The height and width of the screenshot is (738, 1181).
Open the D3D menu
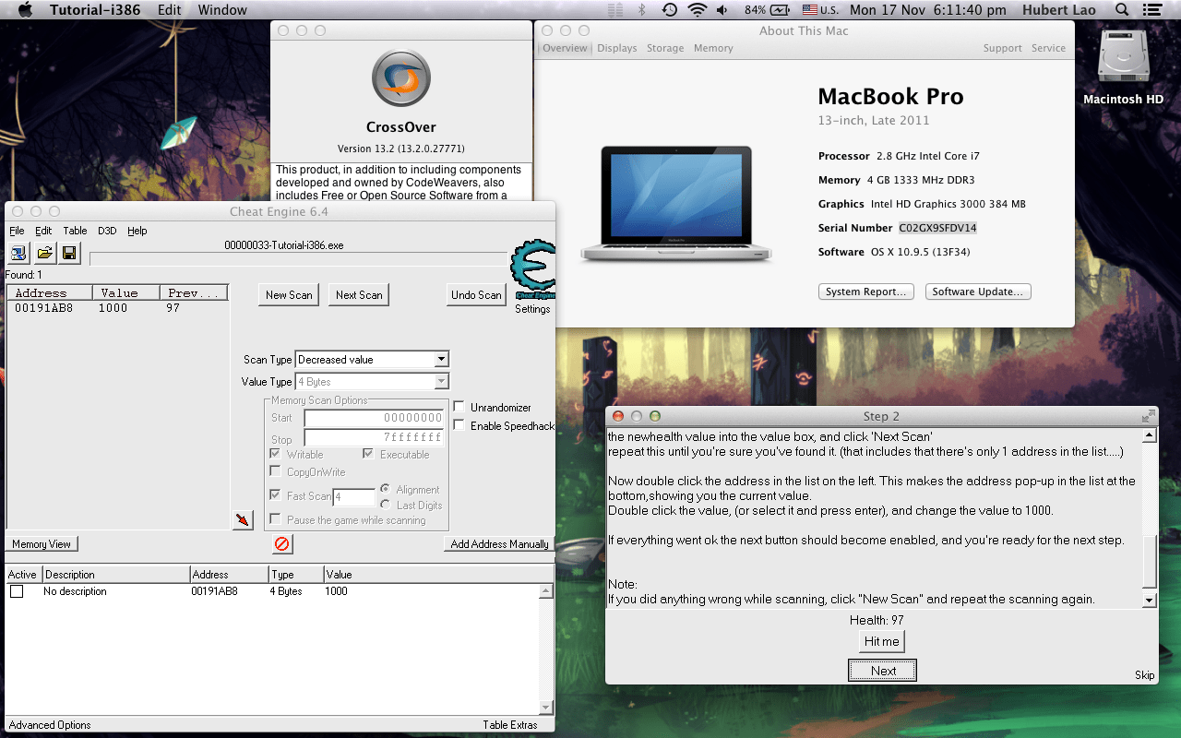click(x=107, y=231)
